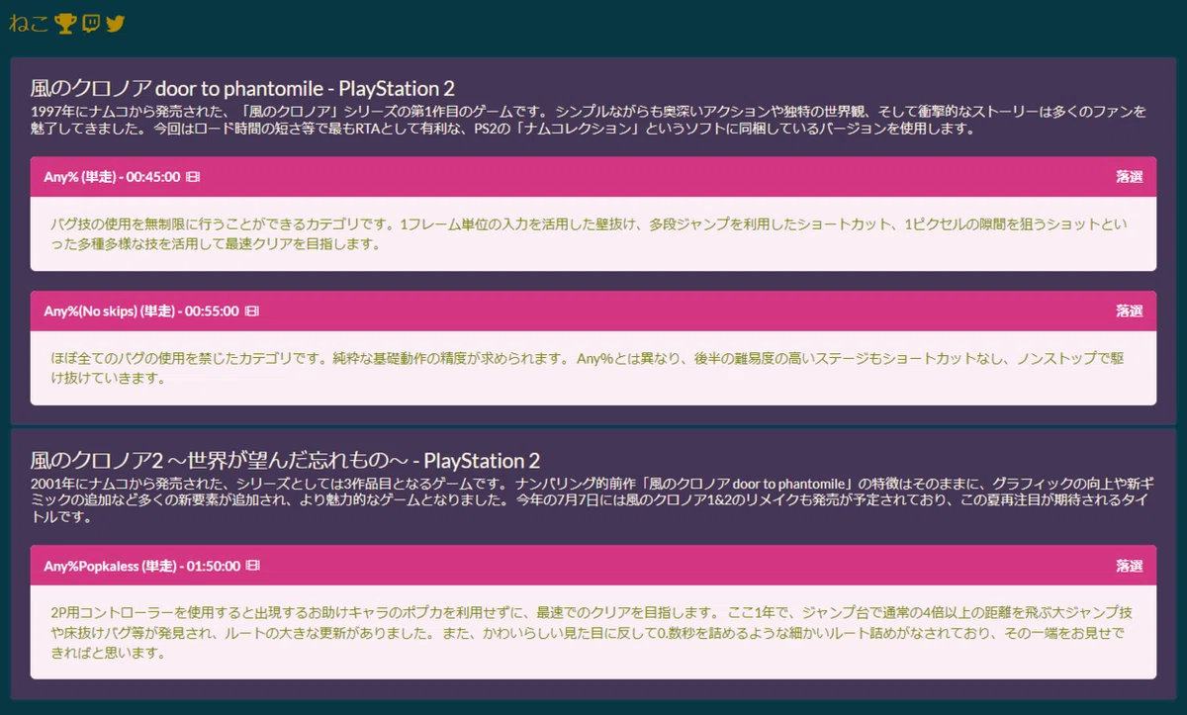The width and height of the screenshot is (1187, 715).
Task: Click the video icon beside Any%(No skips) 00:55:00
Action: coord(252,311)
